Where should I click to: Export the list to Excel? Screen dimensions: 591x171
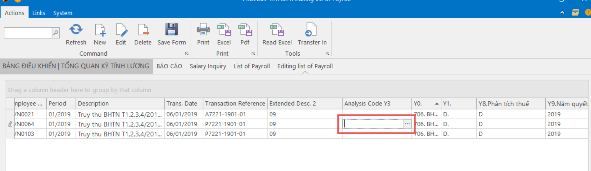(x=224, y=30)
